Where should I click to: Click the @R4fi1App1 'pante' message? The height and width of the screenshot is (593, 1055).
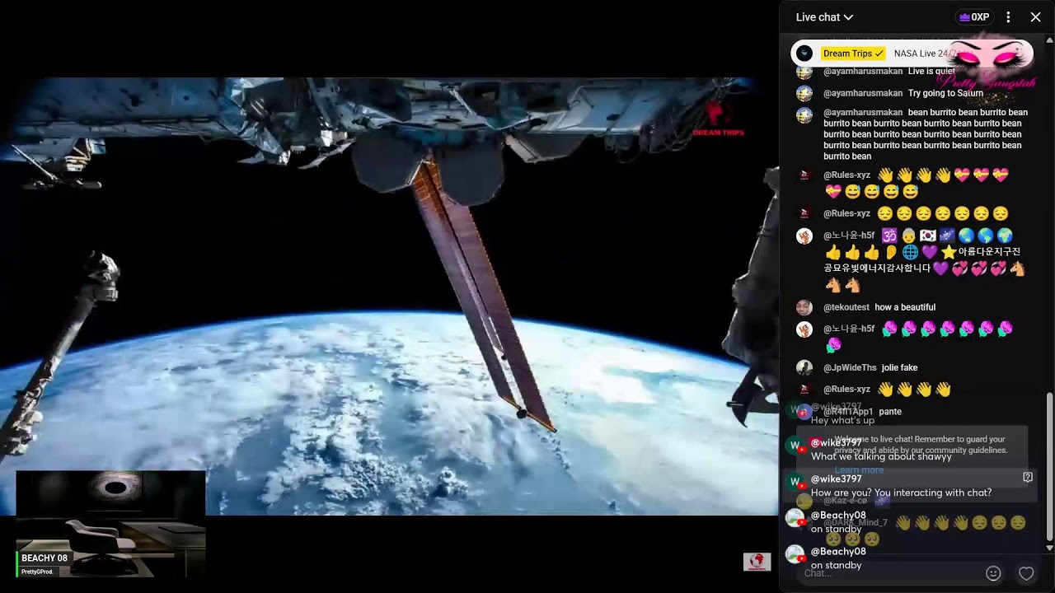pyautogui.click(x=890, y=412)
